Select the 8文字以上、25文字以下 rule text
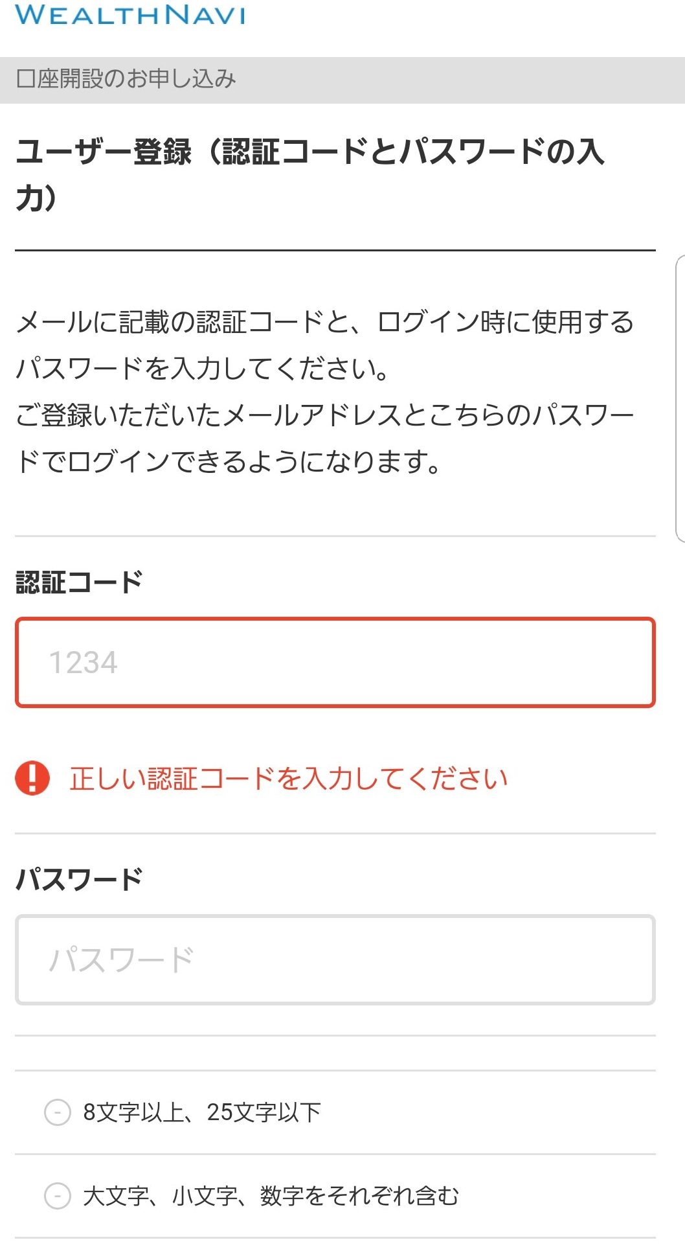 [x=202, y=1112]
